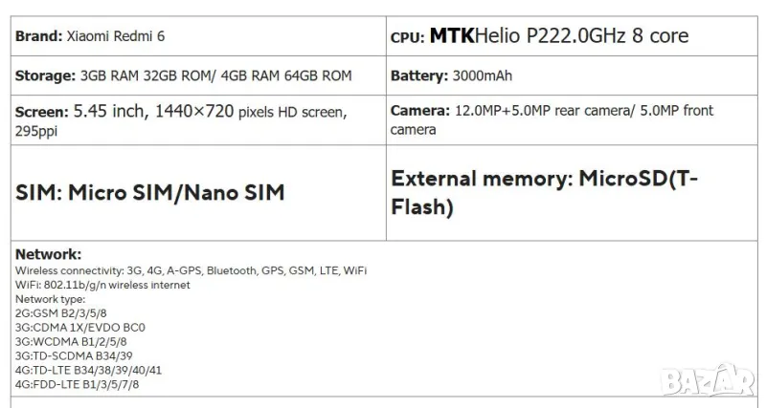Click the 3G:CDMA 1X/EVDO BC0 line
The height and width of the screenshot is (408, 766).
(80, 327)
